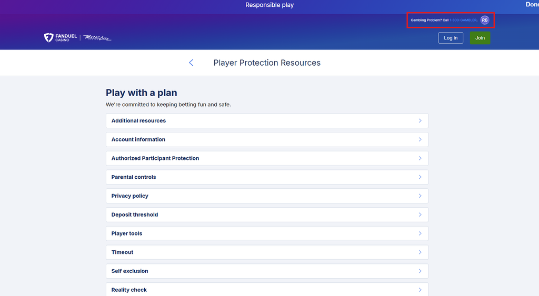Open the Account information row

pos(267,139)
